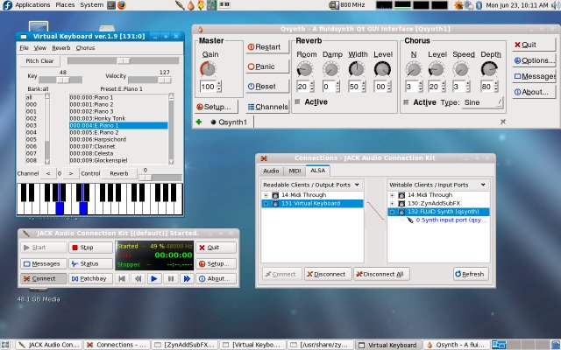Viewport: 561px width, 350px height.
Task: Collapse 132:FLUID Synth (qsynth) client
Action: (x=392, y=212)
